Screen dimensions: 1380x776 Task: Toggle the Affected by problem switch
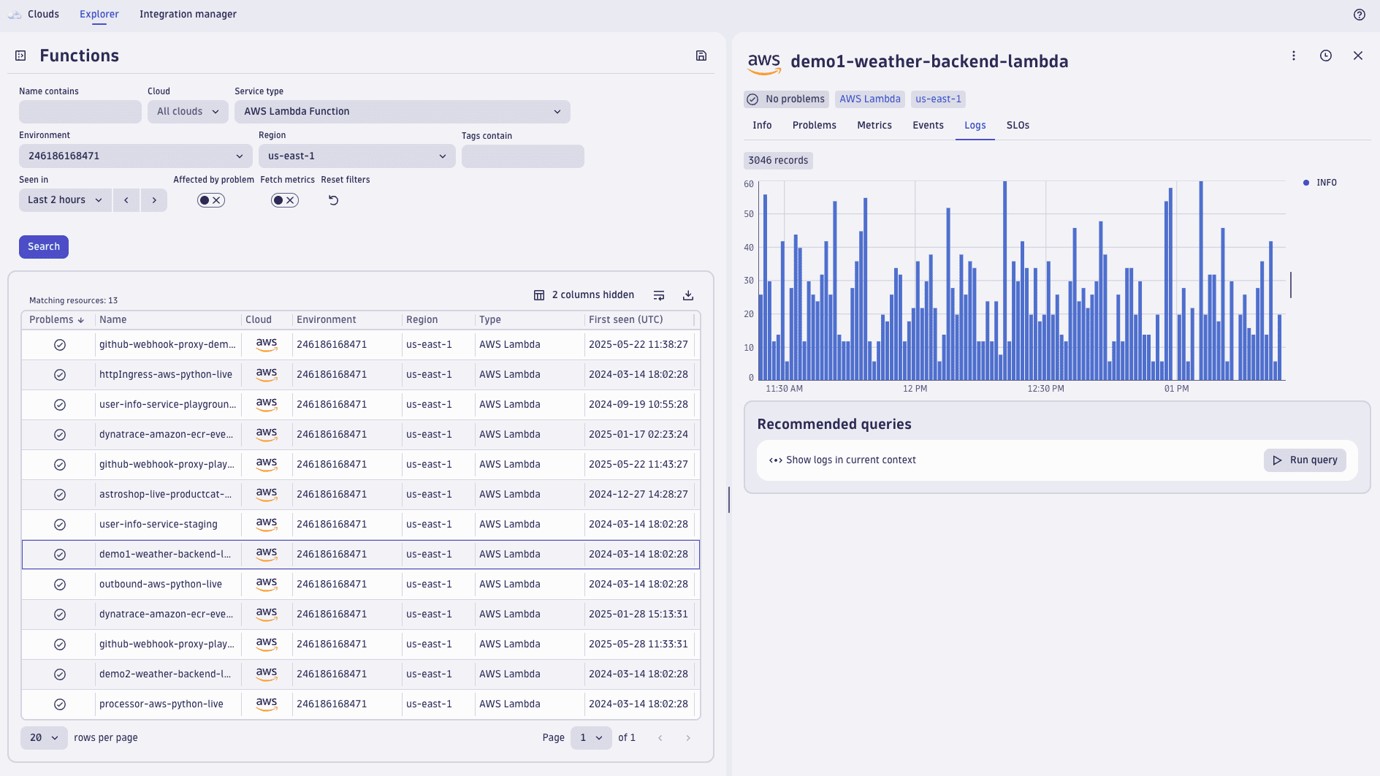point(210,200)
